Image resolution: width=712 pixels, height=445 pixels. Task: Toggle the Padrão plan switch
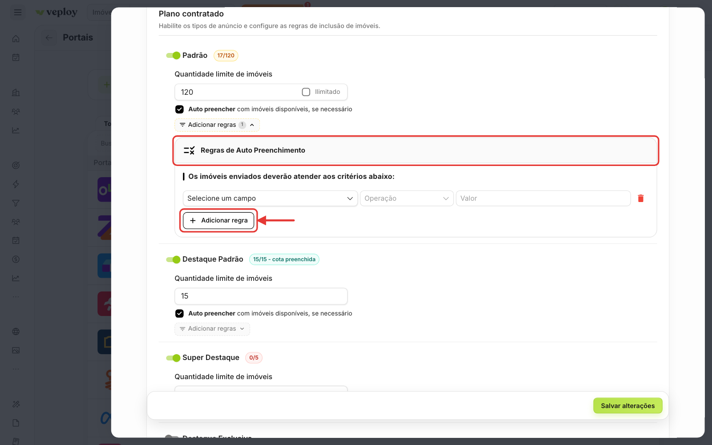click(x=173, y=56)
